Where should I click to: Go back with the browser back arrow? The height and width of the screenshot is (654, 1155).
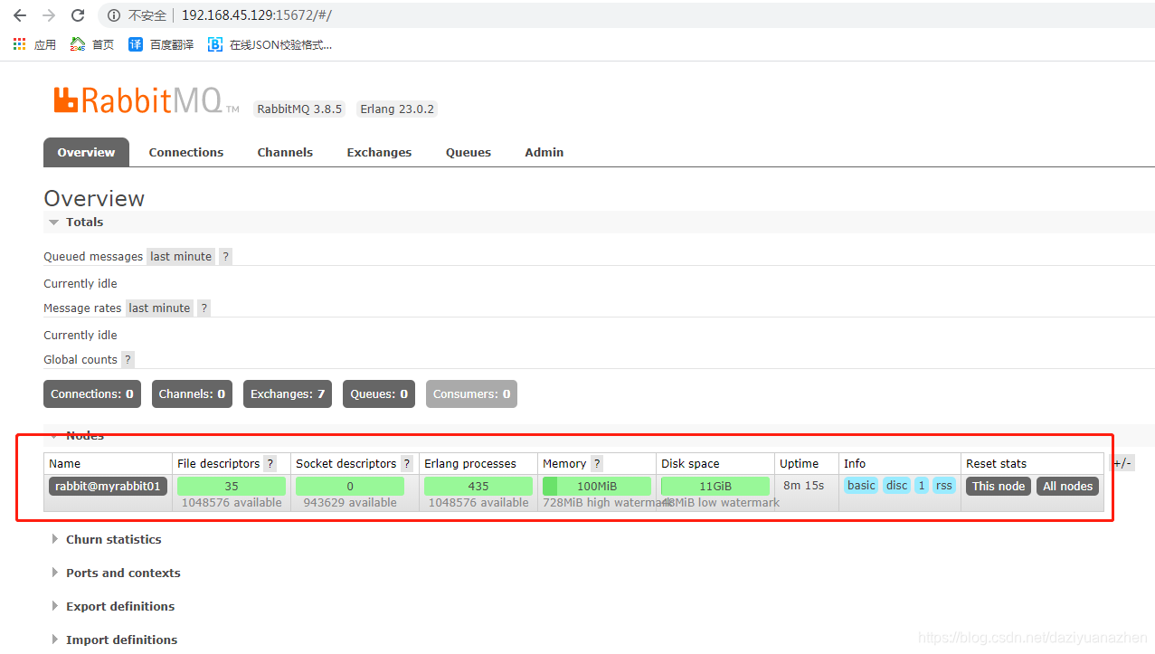(x=20, y=15)
